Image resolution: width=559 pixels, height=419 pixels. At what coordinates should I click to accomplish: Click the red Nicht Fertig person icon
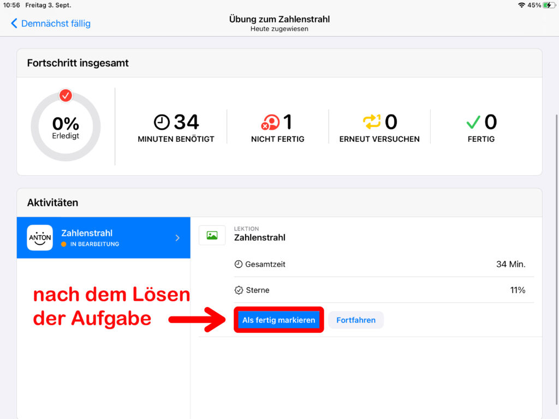pyautogui.click(x=270, y=122)
